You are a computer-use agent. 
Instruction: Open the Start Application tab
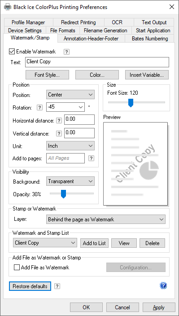click(x=153, y=31)
